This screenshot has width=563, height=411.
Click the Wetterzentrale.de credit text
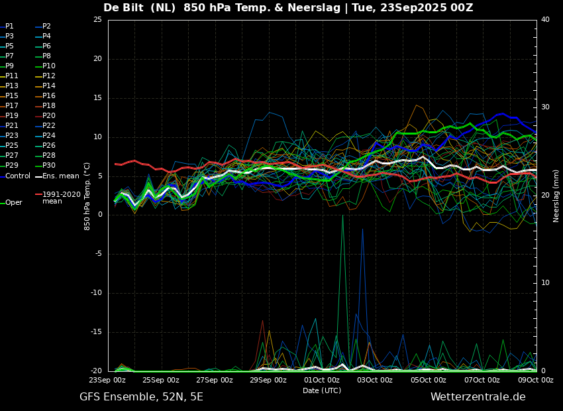click(x=478, y=397)
